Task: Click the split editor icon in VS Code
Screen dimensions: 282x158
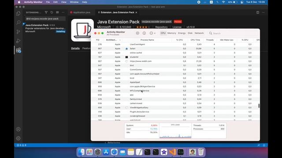Action: pyautogui.click(x=258, y=12)
